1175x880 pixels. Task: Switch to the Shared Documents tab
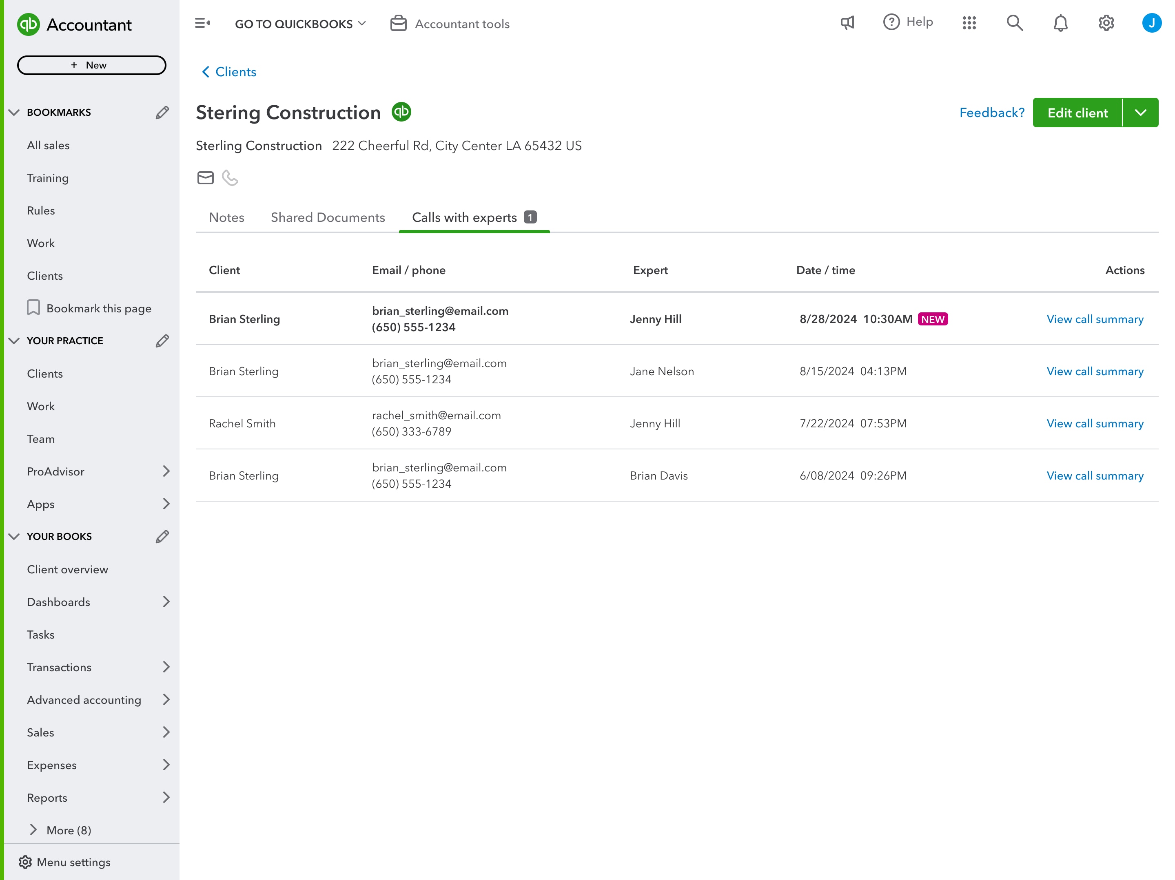(x=328, y=218)
